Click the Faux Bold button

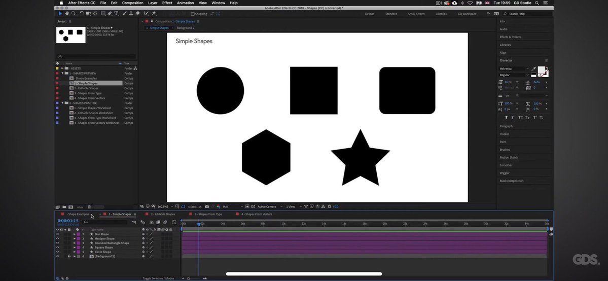507,117
